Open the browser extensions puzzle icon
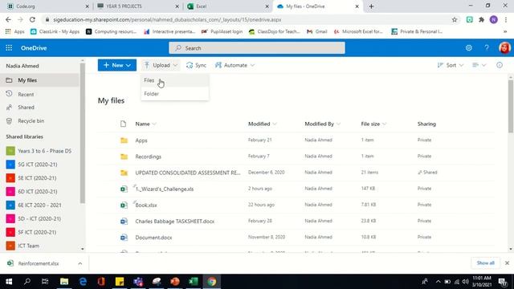The height and width of the screenshot is (289, 514). tap(482, 19)
